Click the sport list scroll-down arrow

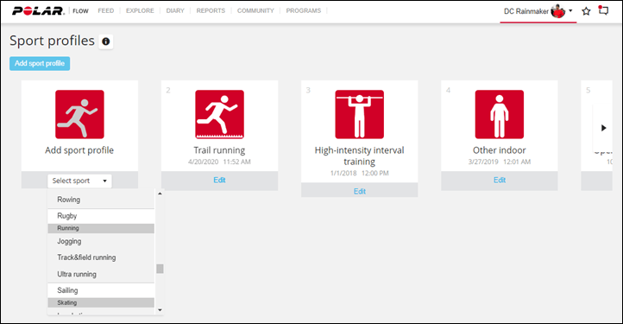[160, 309]
